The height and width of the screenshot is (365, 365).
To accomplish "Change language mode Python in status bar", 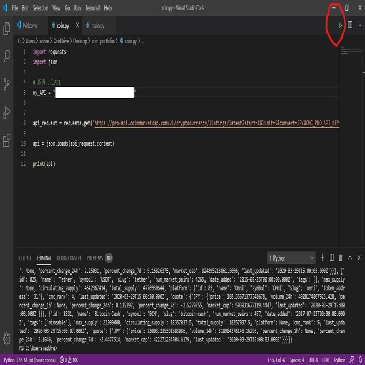I will [340, 360].
